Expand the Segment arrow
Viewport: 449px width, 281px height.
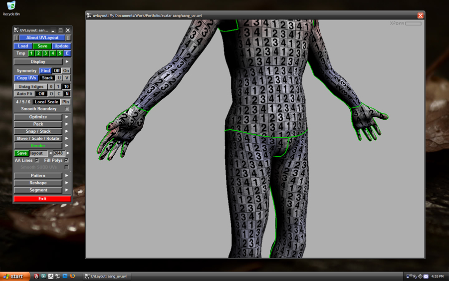click(67, 190)
